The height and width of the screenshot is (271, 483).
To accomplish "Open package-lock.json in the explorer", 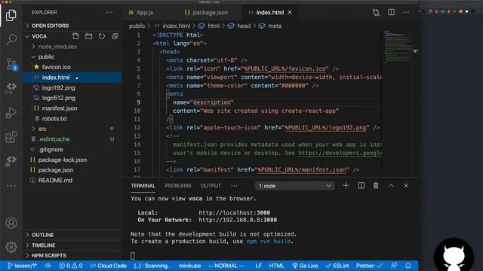I will coord(72,160).
